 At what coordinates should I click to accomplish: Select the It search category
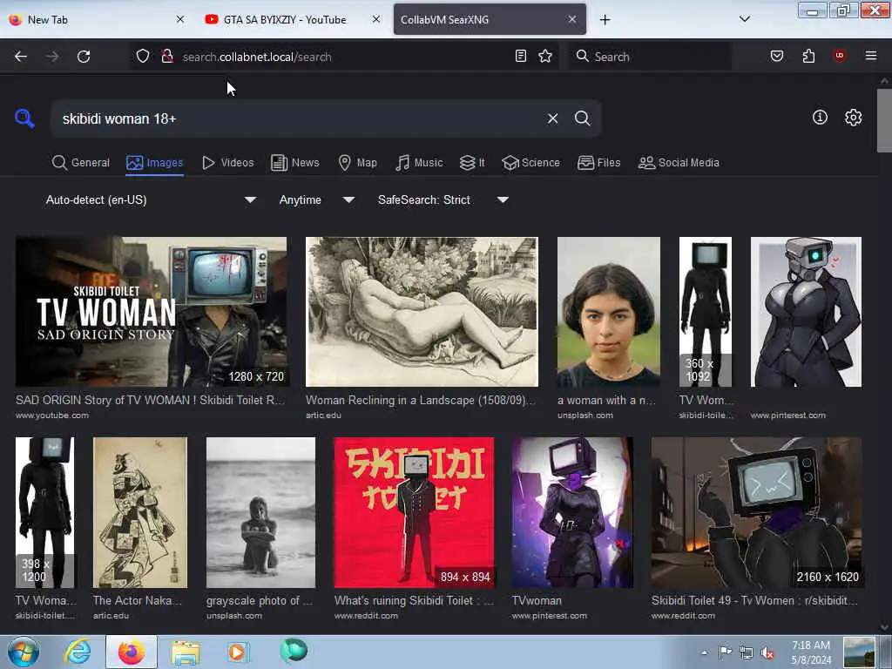(472, 163)
